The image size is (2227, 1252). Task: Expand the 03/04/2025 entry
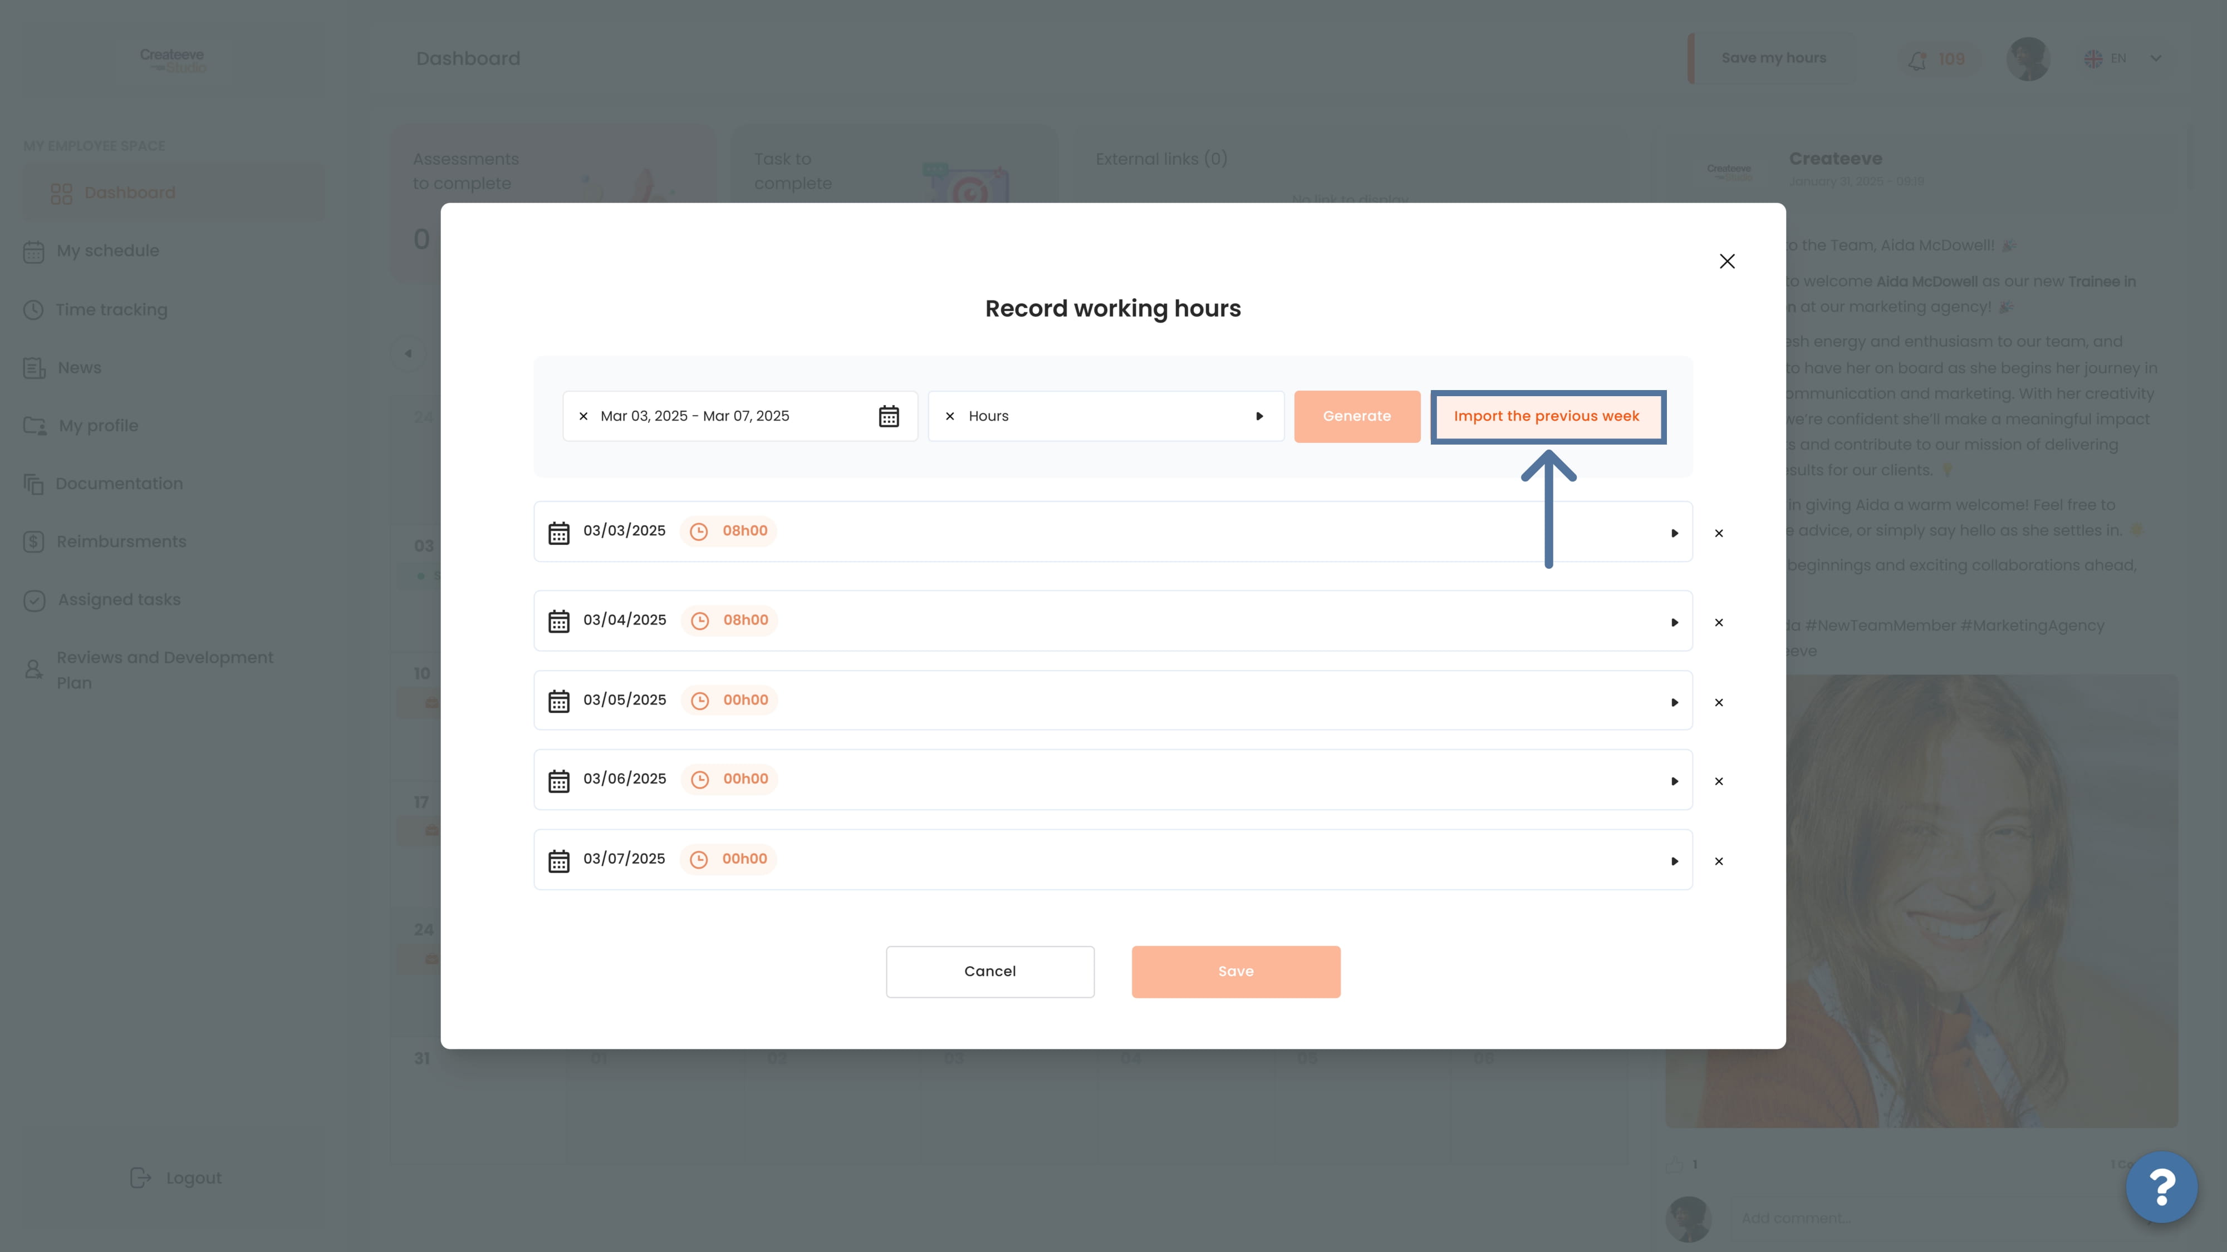click(x=1675, y=622)
